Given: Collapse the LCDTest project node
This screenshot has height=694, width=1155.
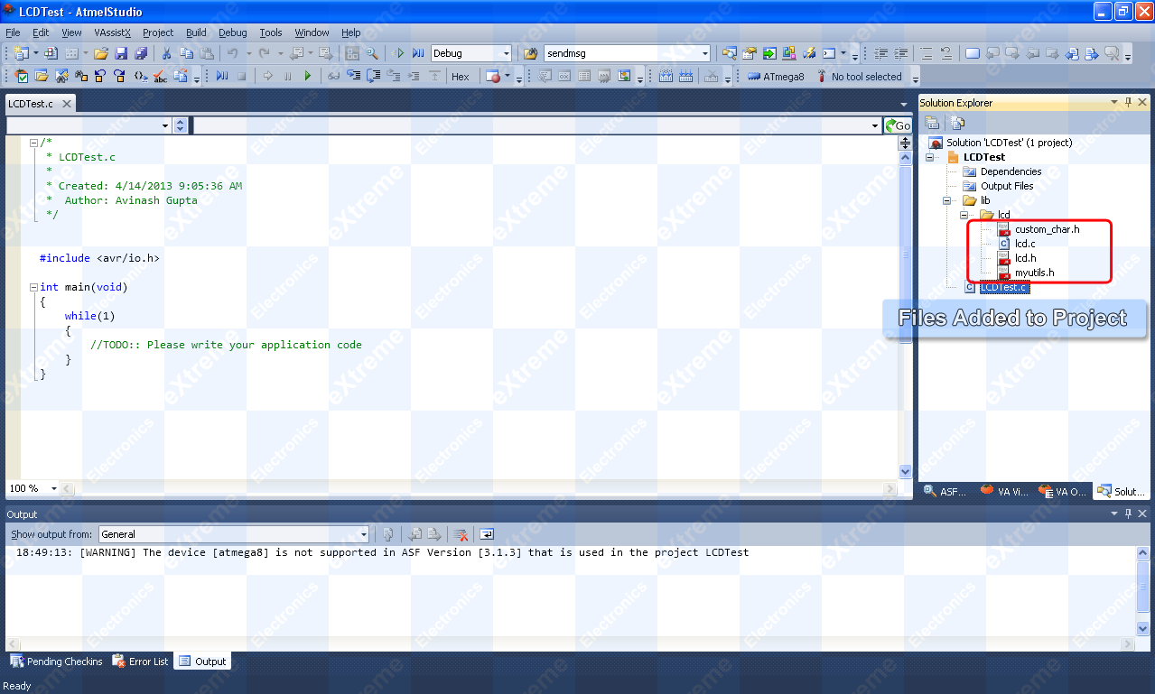Looking at the screenshot, I should click(x=931, y=157).
